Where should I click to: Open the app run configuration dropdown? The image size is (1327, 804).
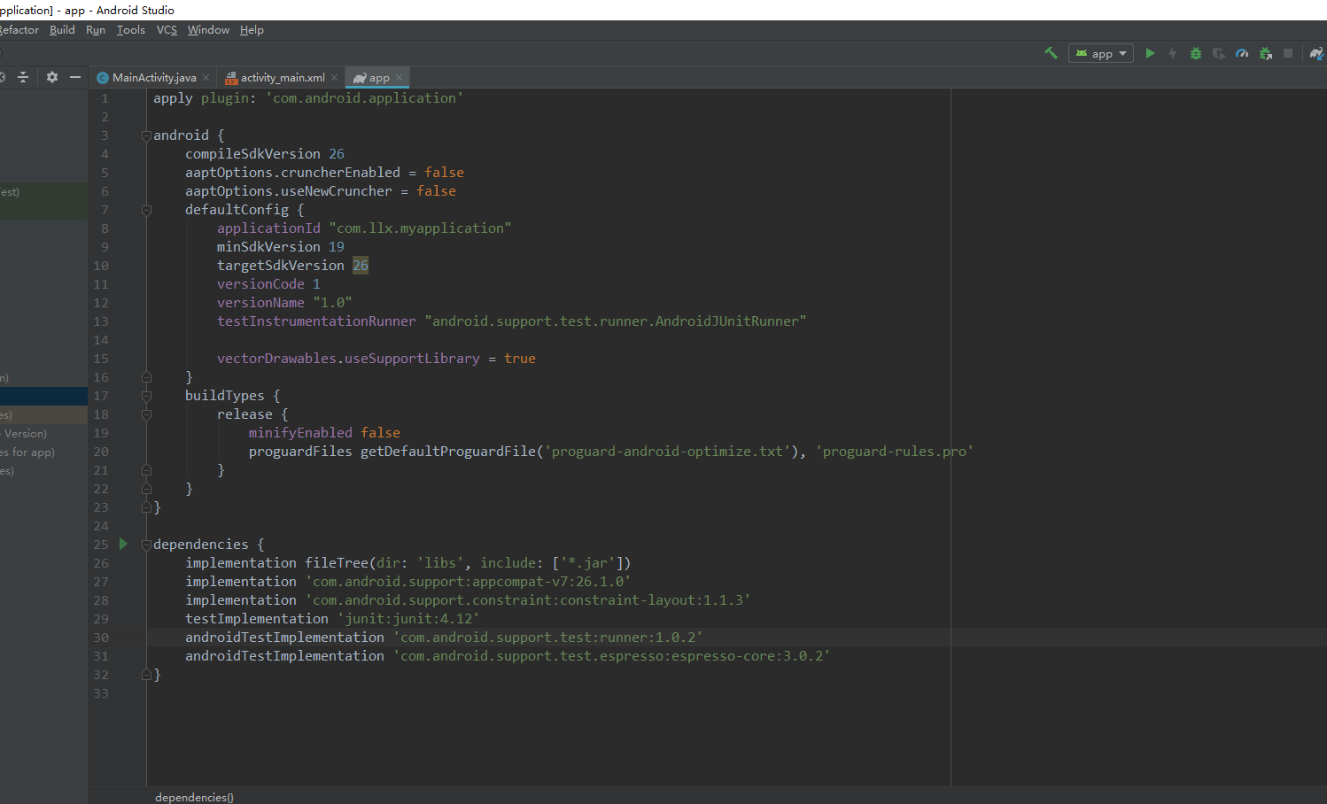1101,53
